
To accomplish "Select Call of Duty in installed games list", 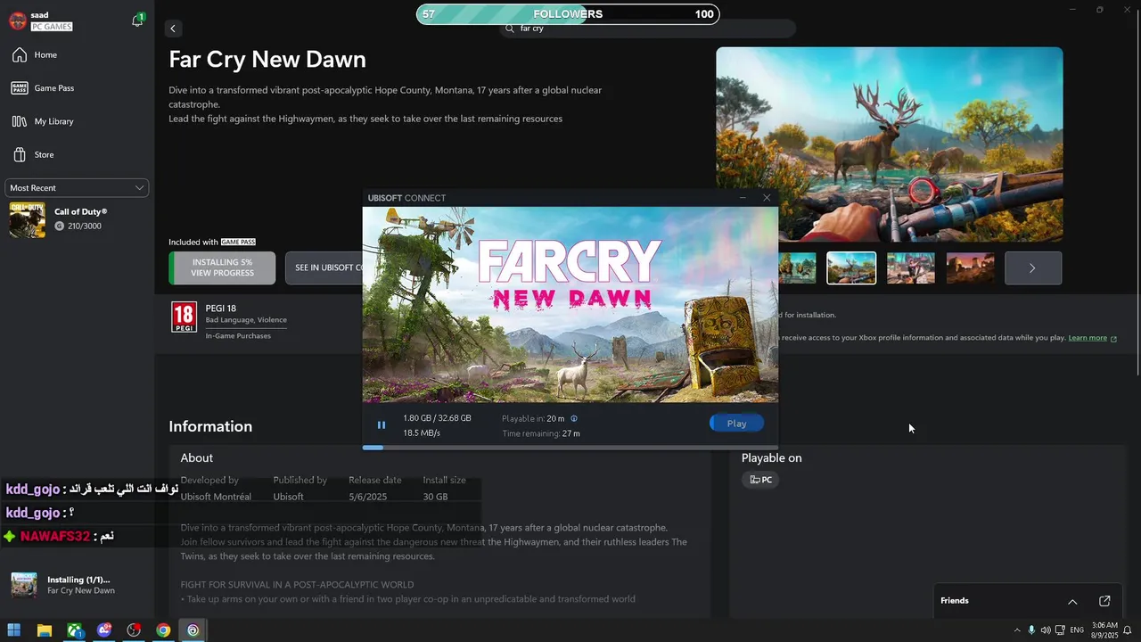I will tap(77, 219).
